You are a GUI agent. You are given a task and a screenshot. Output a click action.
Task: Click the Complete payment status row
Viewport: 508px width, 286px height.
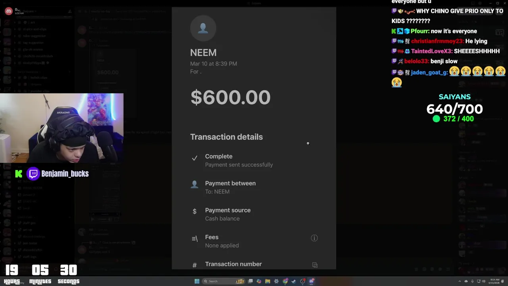pyautogui.click(x=254, y=160)
